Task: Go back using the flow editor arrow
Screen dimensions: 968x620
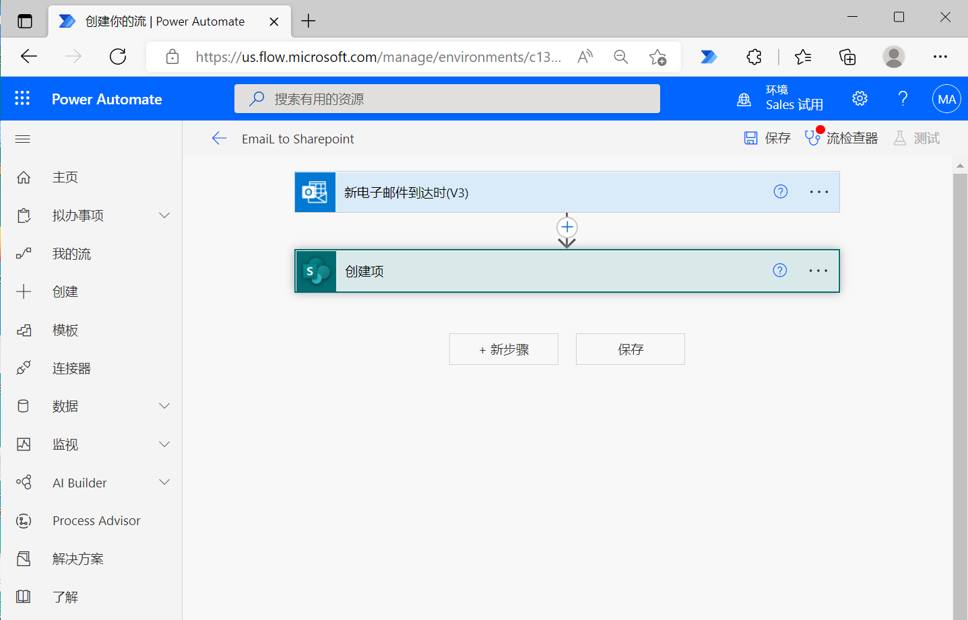Action: pos(219,139)
